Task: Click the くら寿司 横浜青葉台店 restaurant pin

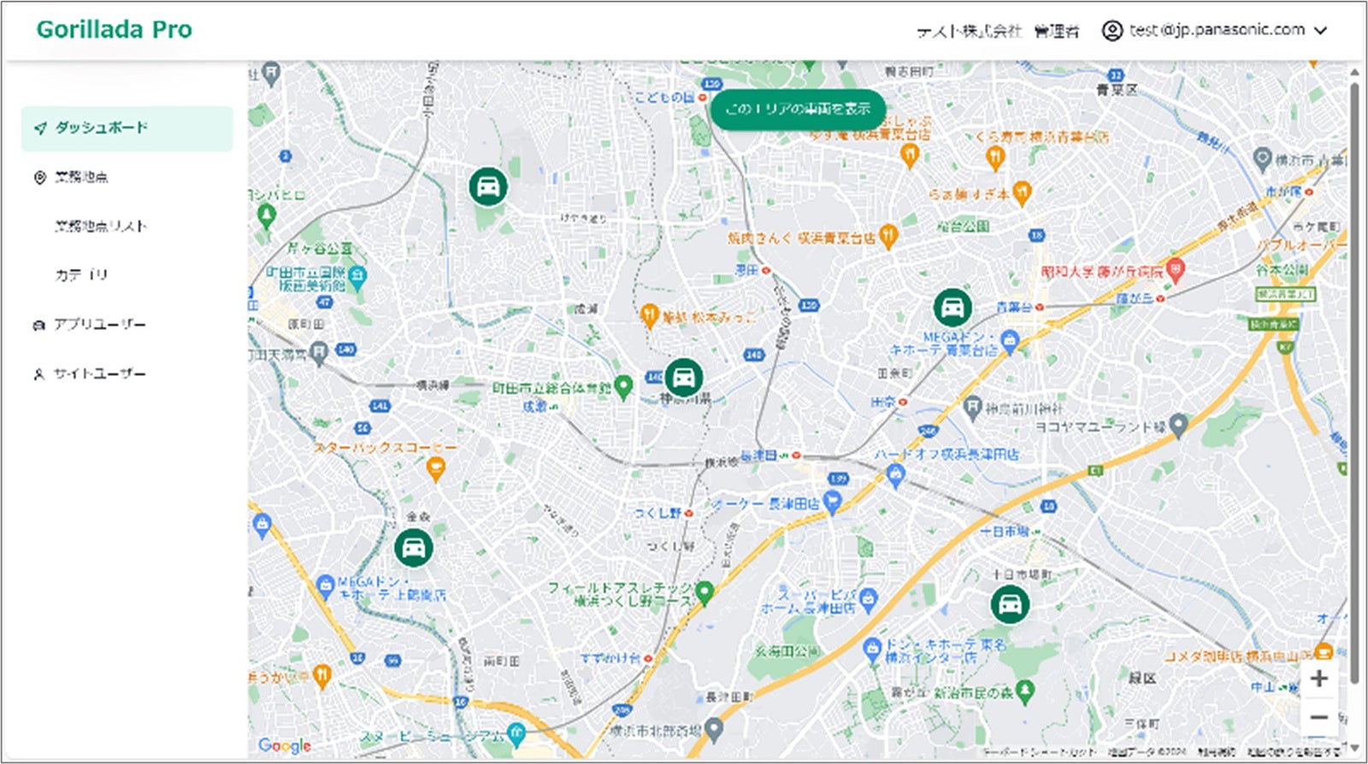Action: pyautogui.click(x=994, y=156)
